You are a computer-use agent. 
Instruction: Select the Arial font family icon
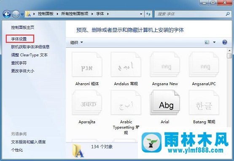point(165,103)
